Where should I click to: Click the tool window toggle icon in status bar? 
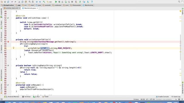tap(1, 99)
